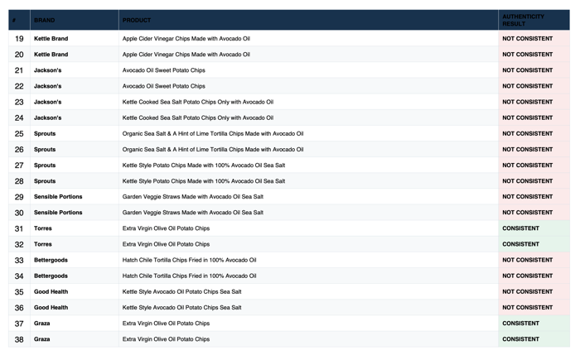This screenshot has height=355, width=580.
Task: Click Sprouts brand in row 25
Action: [45, 134]
